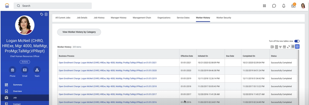
Task: Click the table filter funnel icon
Action: 280,47
